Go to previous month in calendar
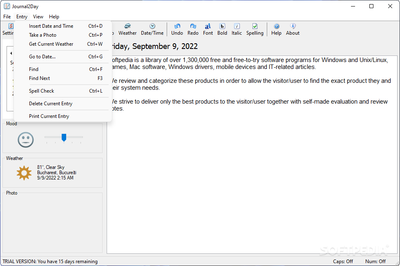The height and width of the screenshot is (266, 400). coord(11,53)
